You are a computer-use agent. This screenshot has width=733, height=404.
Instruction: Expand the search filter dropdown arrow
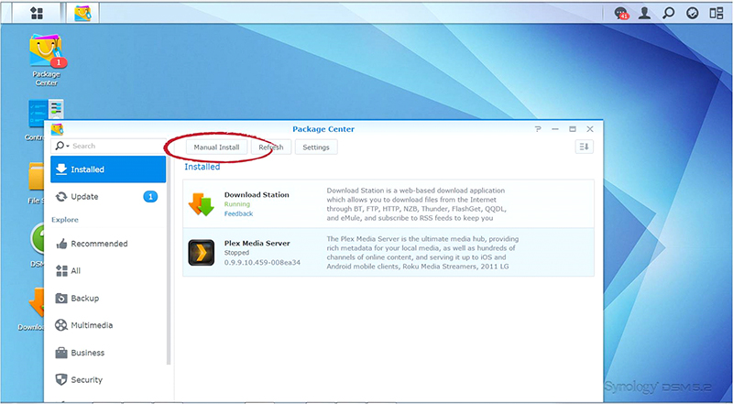coord(68,147)
